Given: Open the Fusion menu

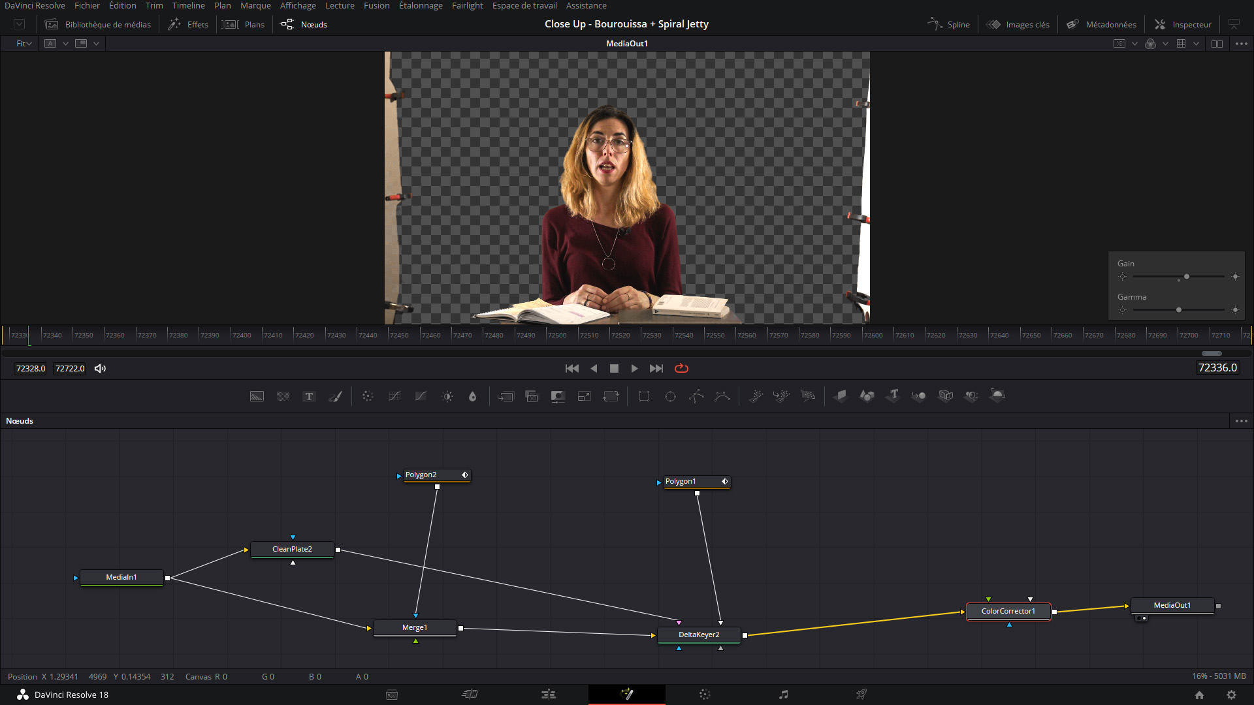Looking at the screenshot, I should 377,5.
